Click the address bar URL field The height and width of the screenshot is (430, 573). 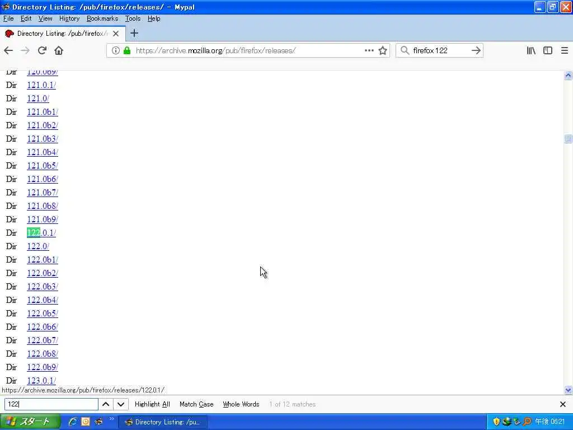click(x=247, y=50)
